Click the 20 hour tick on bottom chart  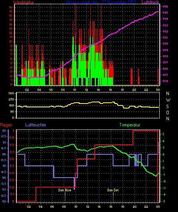[134, 207]
